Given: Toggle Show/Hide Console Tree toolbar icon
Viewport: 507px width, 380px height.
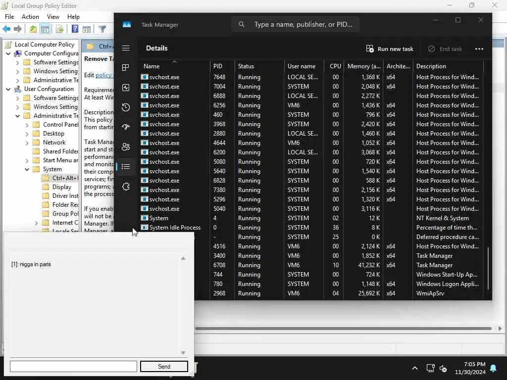Looking at the screenshot, I should (45, 29).
